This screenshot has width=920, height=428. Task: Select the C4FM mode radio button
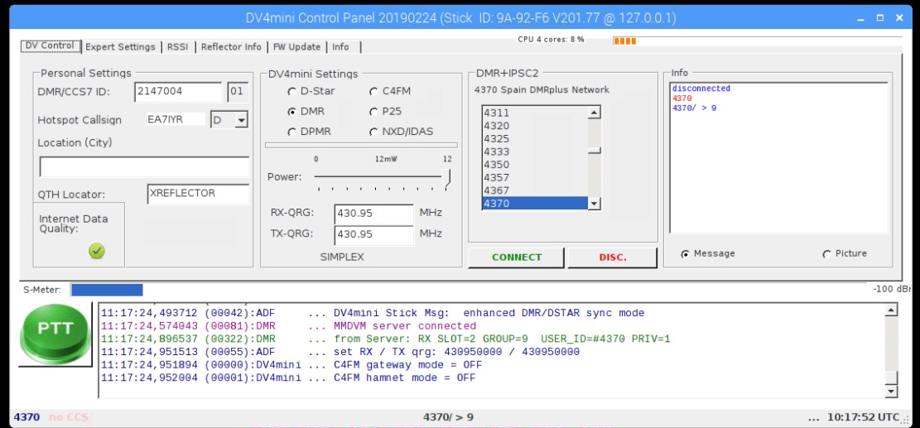(373, 91)
